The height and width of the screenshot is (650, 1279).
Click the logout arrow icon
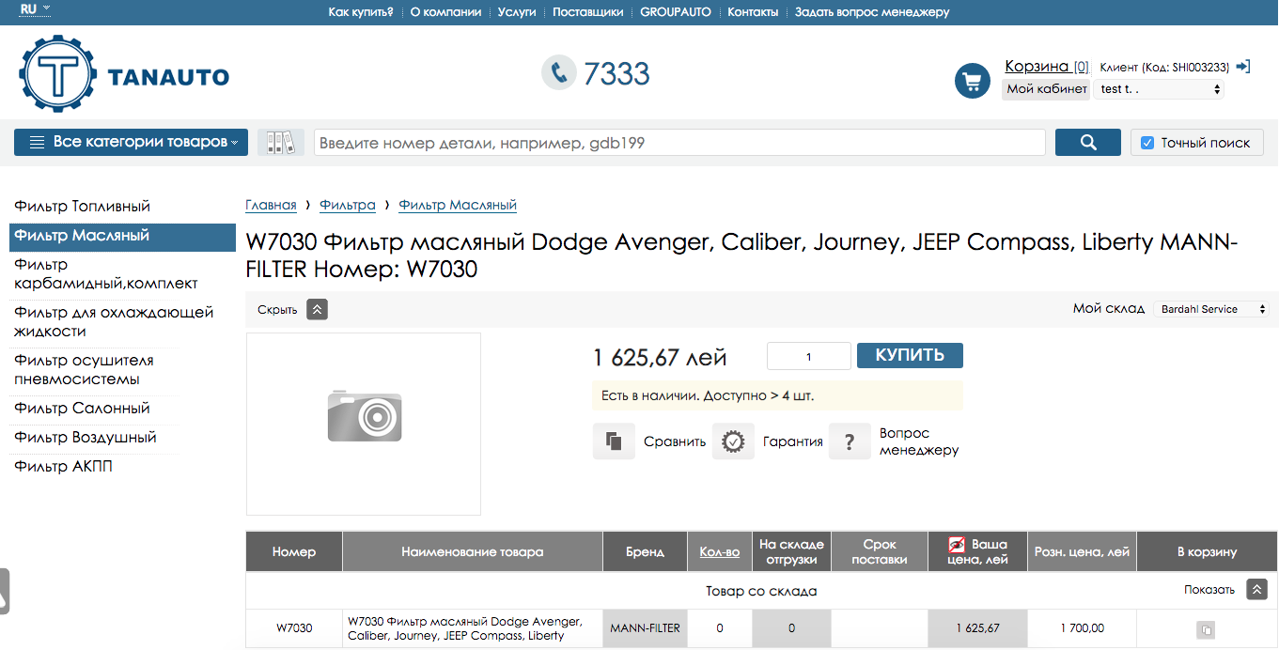pos(1242,67)
